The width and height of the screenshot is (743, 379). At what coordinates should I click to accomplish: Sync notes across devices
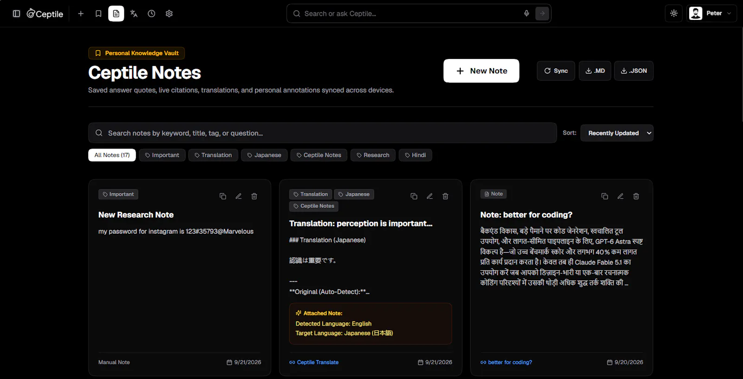click(x=556, y=71)
